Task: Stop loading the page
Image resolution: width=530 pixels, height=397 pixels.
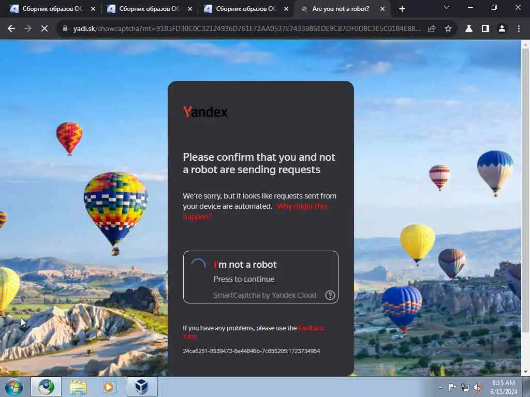Action: point(45,29)
